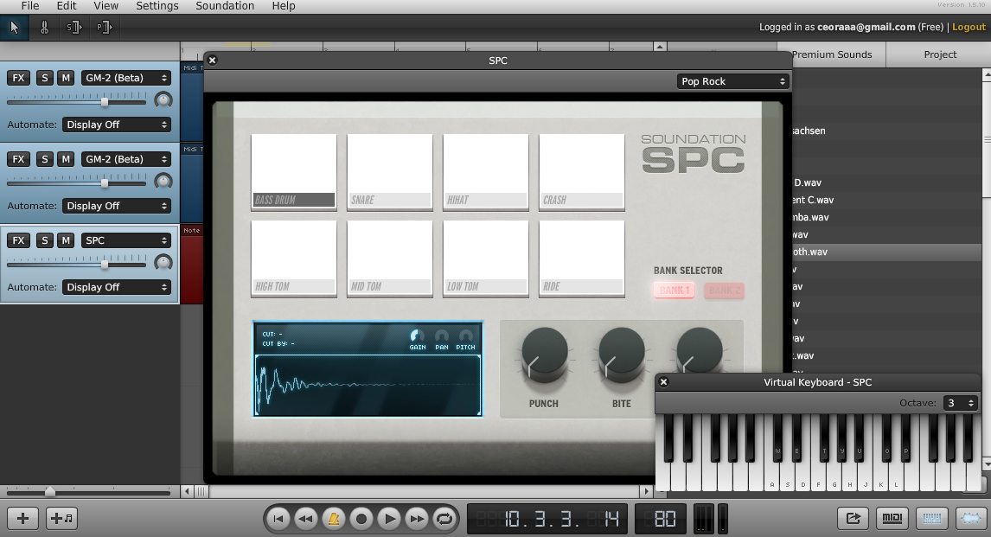The image size is (991, 537).
Task: Open the Soundation menu
Action: 224,6
